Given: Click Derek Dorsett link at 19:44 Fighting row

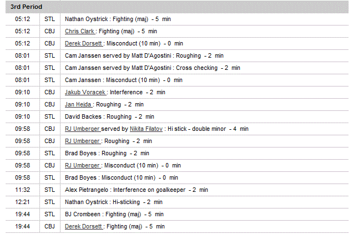Looking at the screenshot, I should pyautogui.click(x=83, y=226).
